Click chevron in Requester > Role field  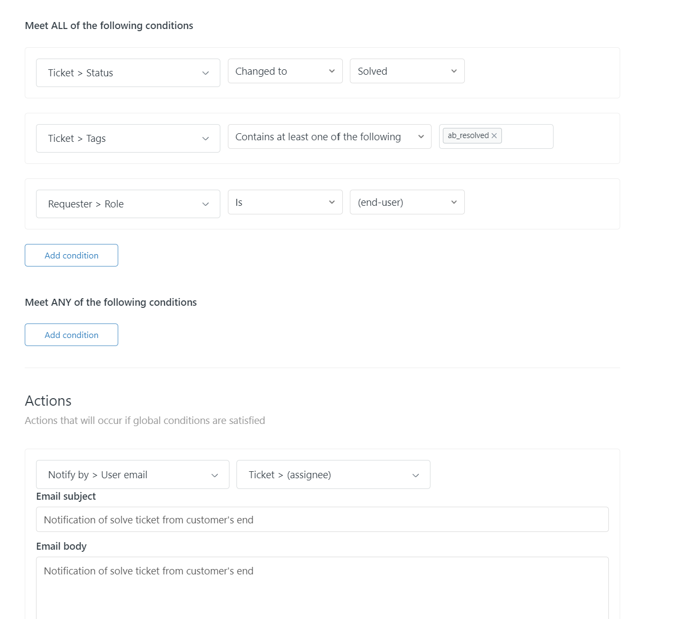click(205, 204)
